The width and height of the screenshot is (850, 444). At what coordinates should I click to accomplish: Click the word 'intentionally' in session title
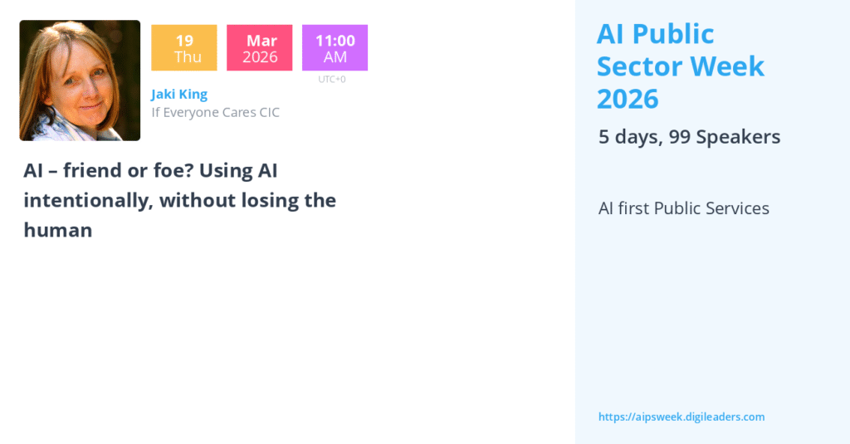pyautogui.click(x=86, y=200)
